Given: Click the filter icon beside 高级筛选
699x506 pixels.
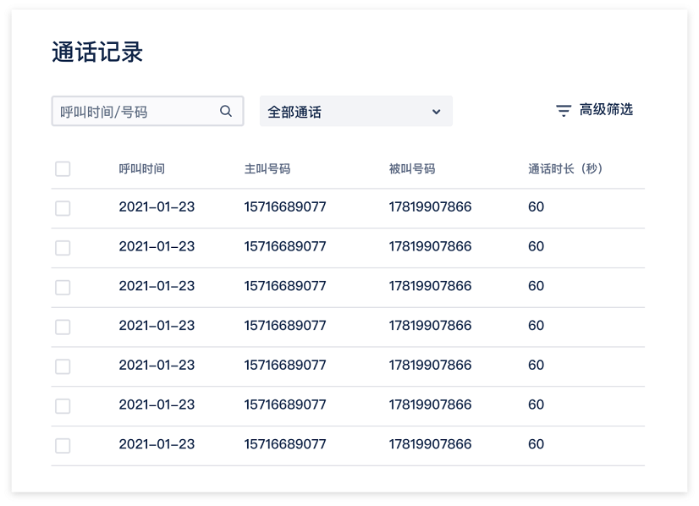Looking at the screenshot, I should (563, 109).
